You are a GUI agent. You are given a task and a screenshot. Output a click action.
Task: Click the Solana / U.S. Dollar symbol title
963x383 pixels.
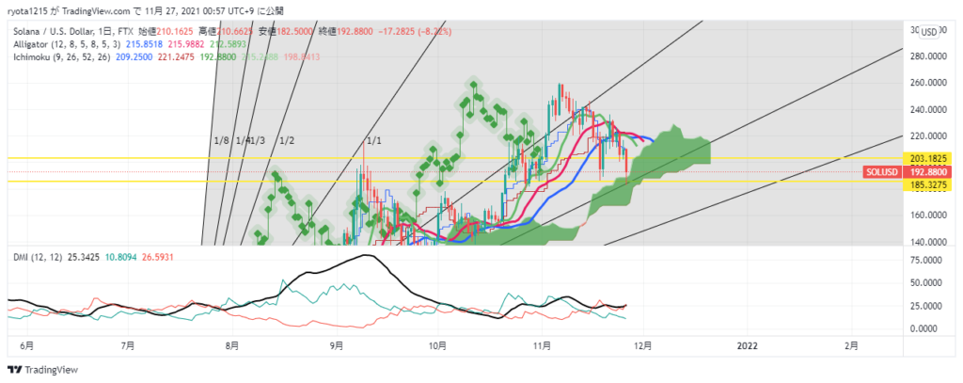point(57,31)
